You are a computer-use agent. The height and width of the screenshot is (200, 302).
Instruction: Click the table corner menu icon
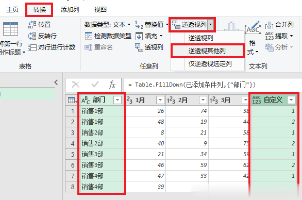pos(72,100)
